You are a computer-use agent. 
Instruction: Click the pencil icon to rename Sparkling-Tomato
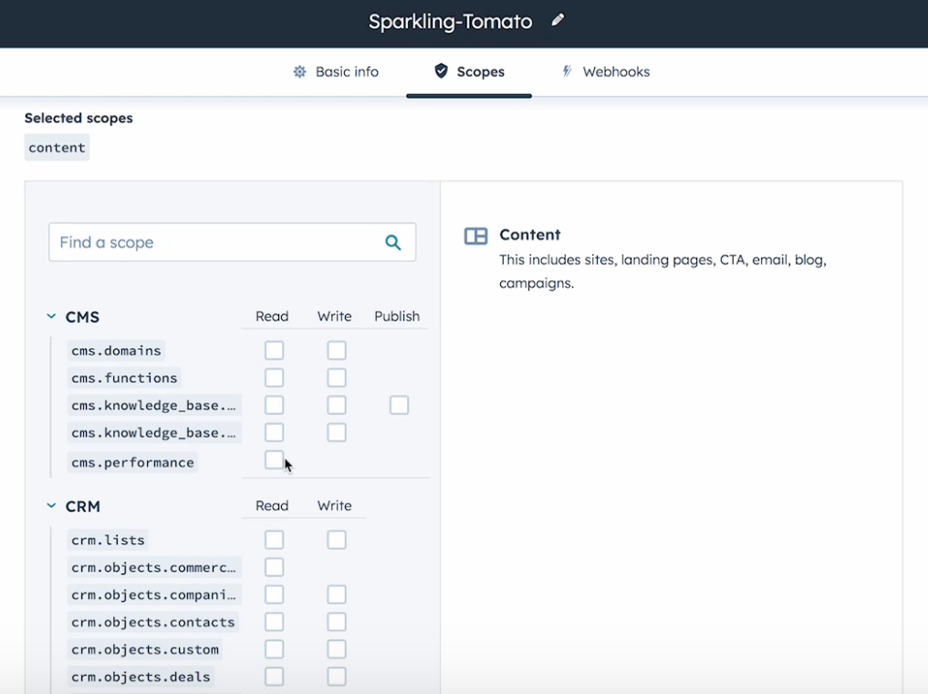557,19
